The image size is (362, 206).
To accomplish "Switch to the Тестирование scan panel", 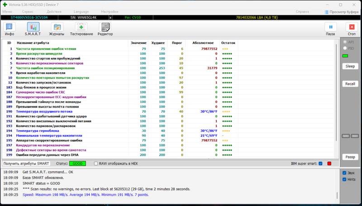I will coord(81,29).
